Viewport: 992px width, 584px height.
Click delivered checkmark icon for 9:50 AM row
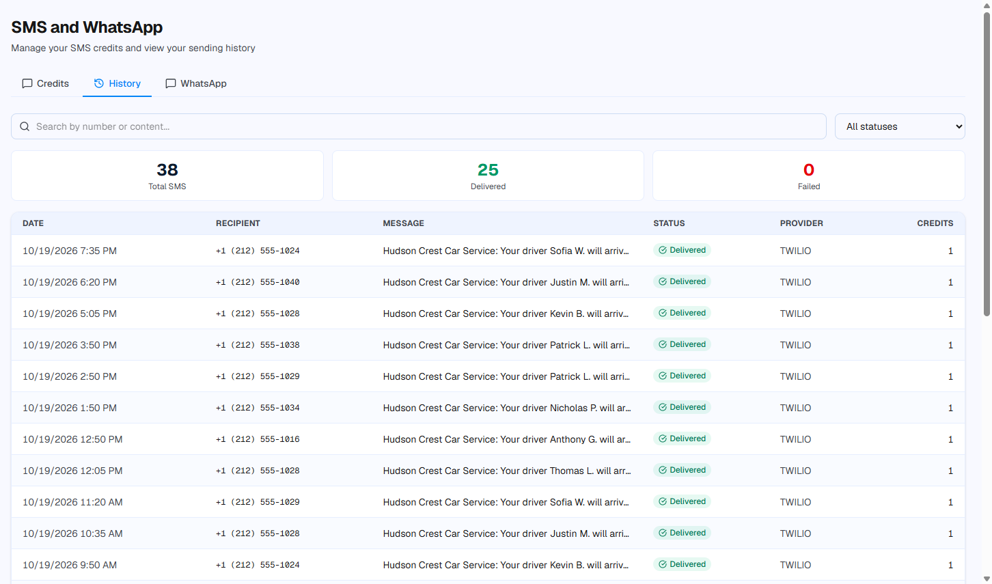click(663, 564)
